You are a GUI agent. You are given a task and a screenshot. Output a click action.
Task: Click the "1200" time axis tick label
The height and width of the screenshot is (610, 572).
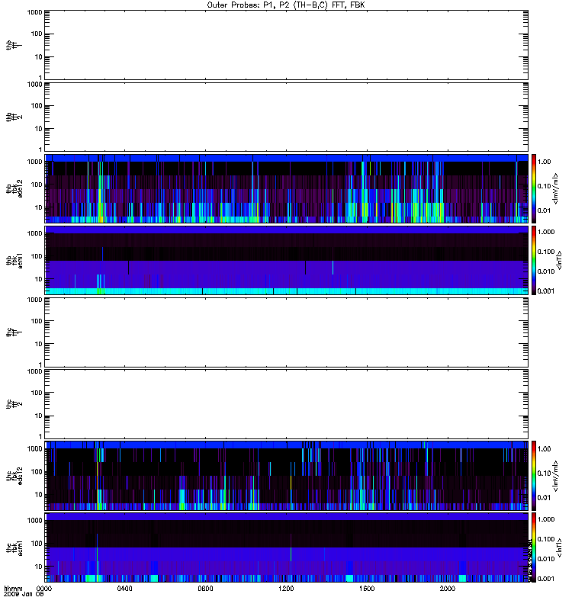[x=287, y=589]
